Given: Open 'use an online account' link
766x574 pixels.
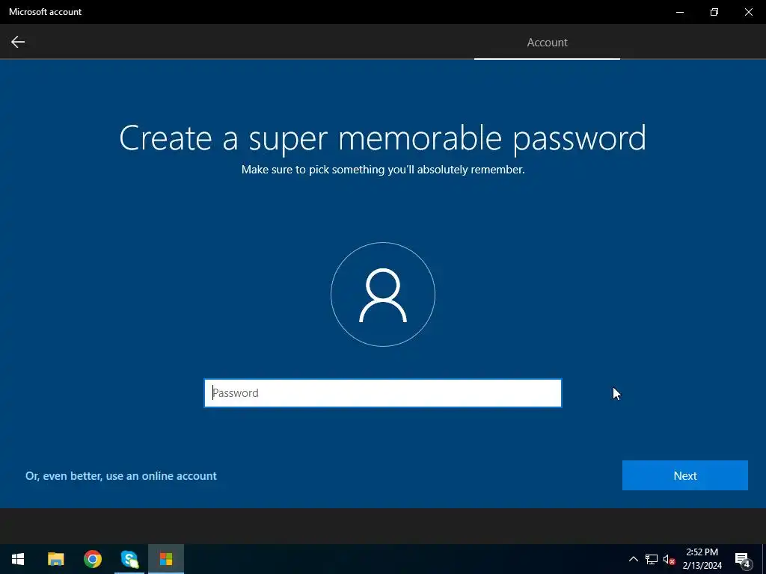Looking at the screenshot, I should (120, 476).
